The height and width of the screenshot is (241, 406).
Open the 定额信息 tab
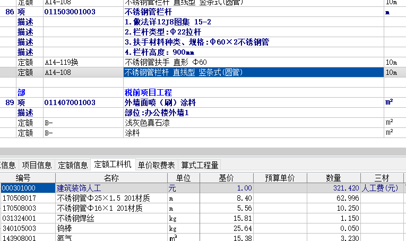point(73,165)
